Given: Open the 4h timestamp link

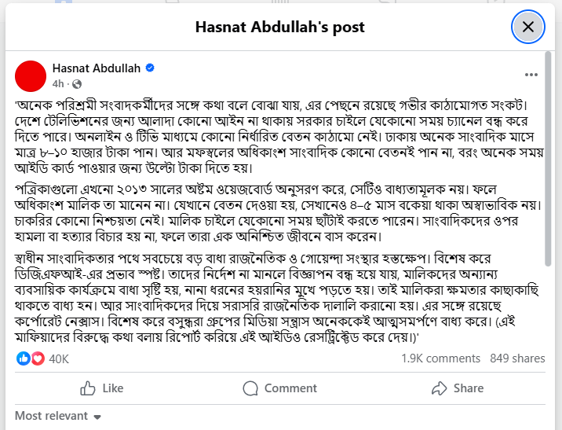Looking at the screenshot, I should coord(58,83).
